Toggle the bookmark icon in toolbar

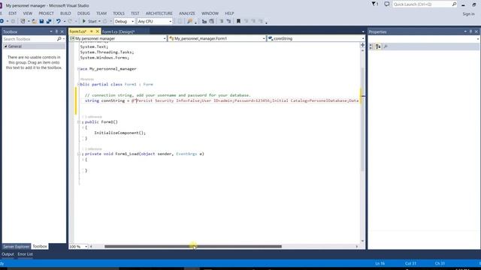(238, 22)
